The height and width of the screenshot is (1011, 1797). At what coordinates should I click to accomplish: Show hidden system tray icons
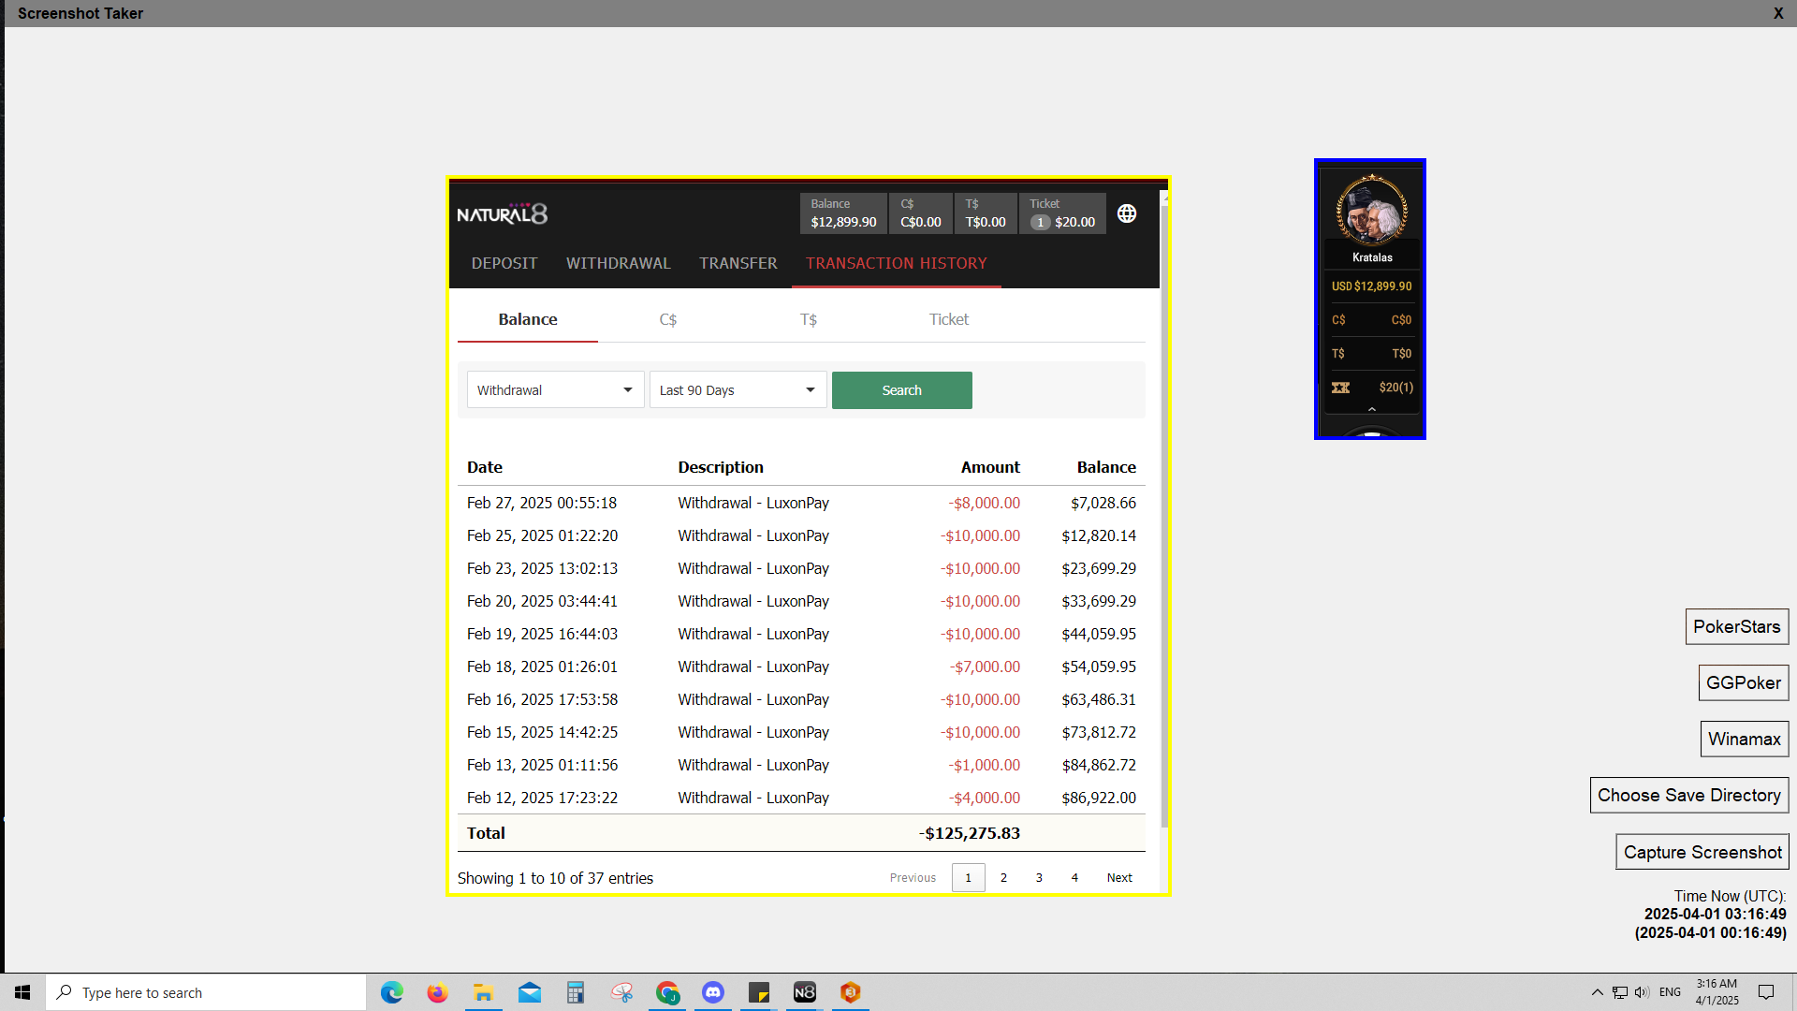1597,992
